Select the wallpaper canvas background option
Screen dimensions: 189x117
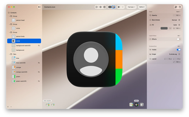pyautogui.click(x=113, y=7)
